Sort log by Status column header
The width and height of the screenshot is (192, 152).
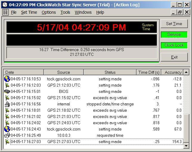coord(110,72)
